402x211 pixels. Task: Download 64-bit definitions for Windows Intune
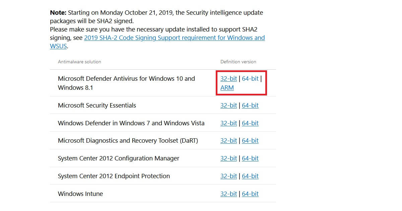click(250, 194)
